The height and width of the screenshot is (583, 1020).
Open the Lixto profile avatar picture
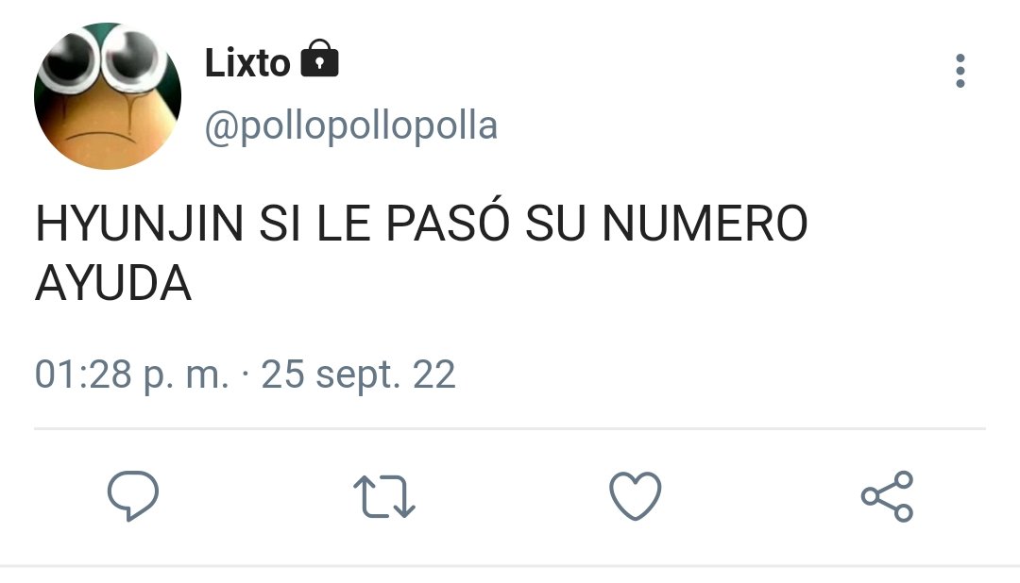[108, 96]
